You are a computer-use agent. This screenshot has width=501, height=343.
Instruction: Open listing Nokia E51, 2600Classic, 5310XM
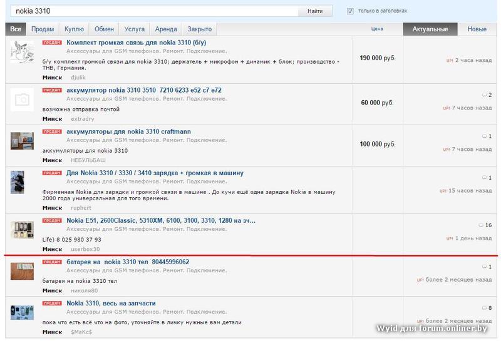pos(161,220)
